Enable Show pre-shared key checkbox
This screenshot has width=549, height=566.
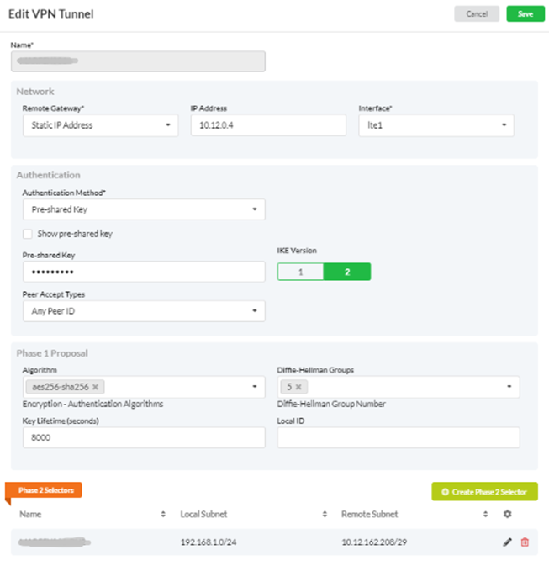click(x=28, y=234)
